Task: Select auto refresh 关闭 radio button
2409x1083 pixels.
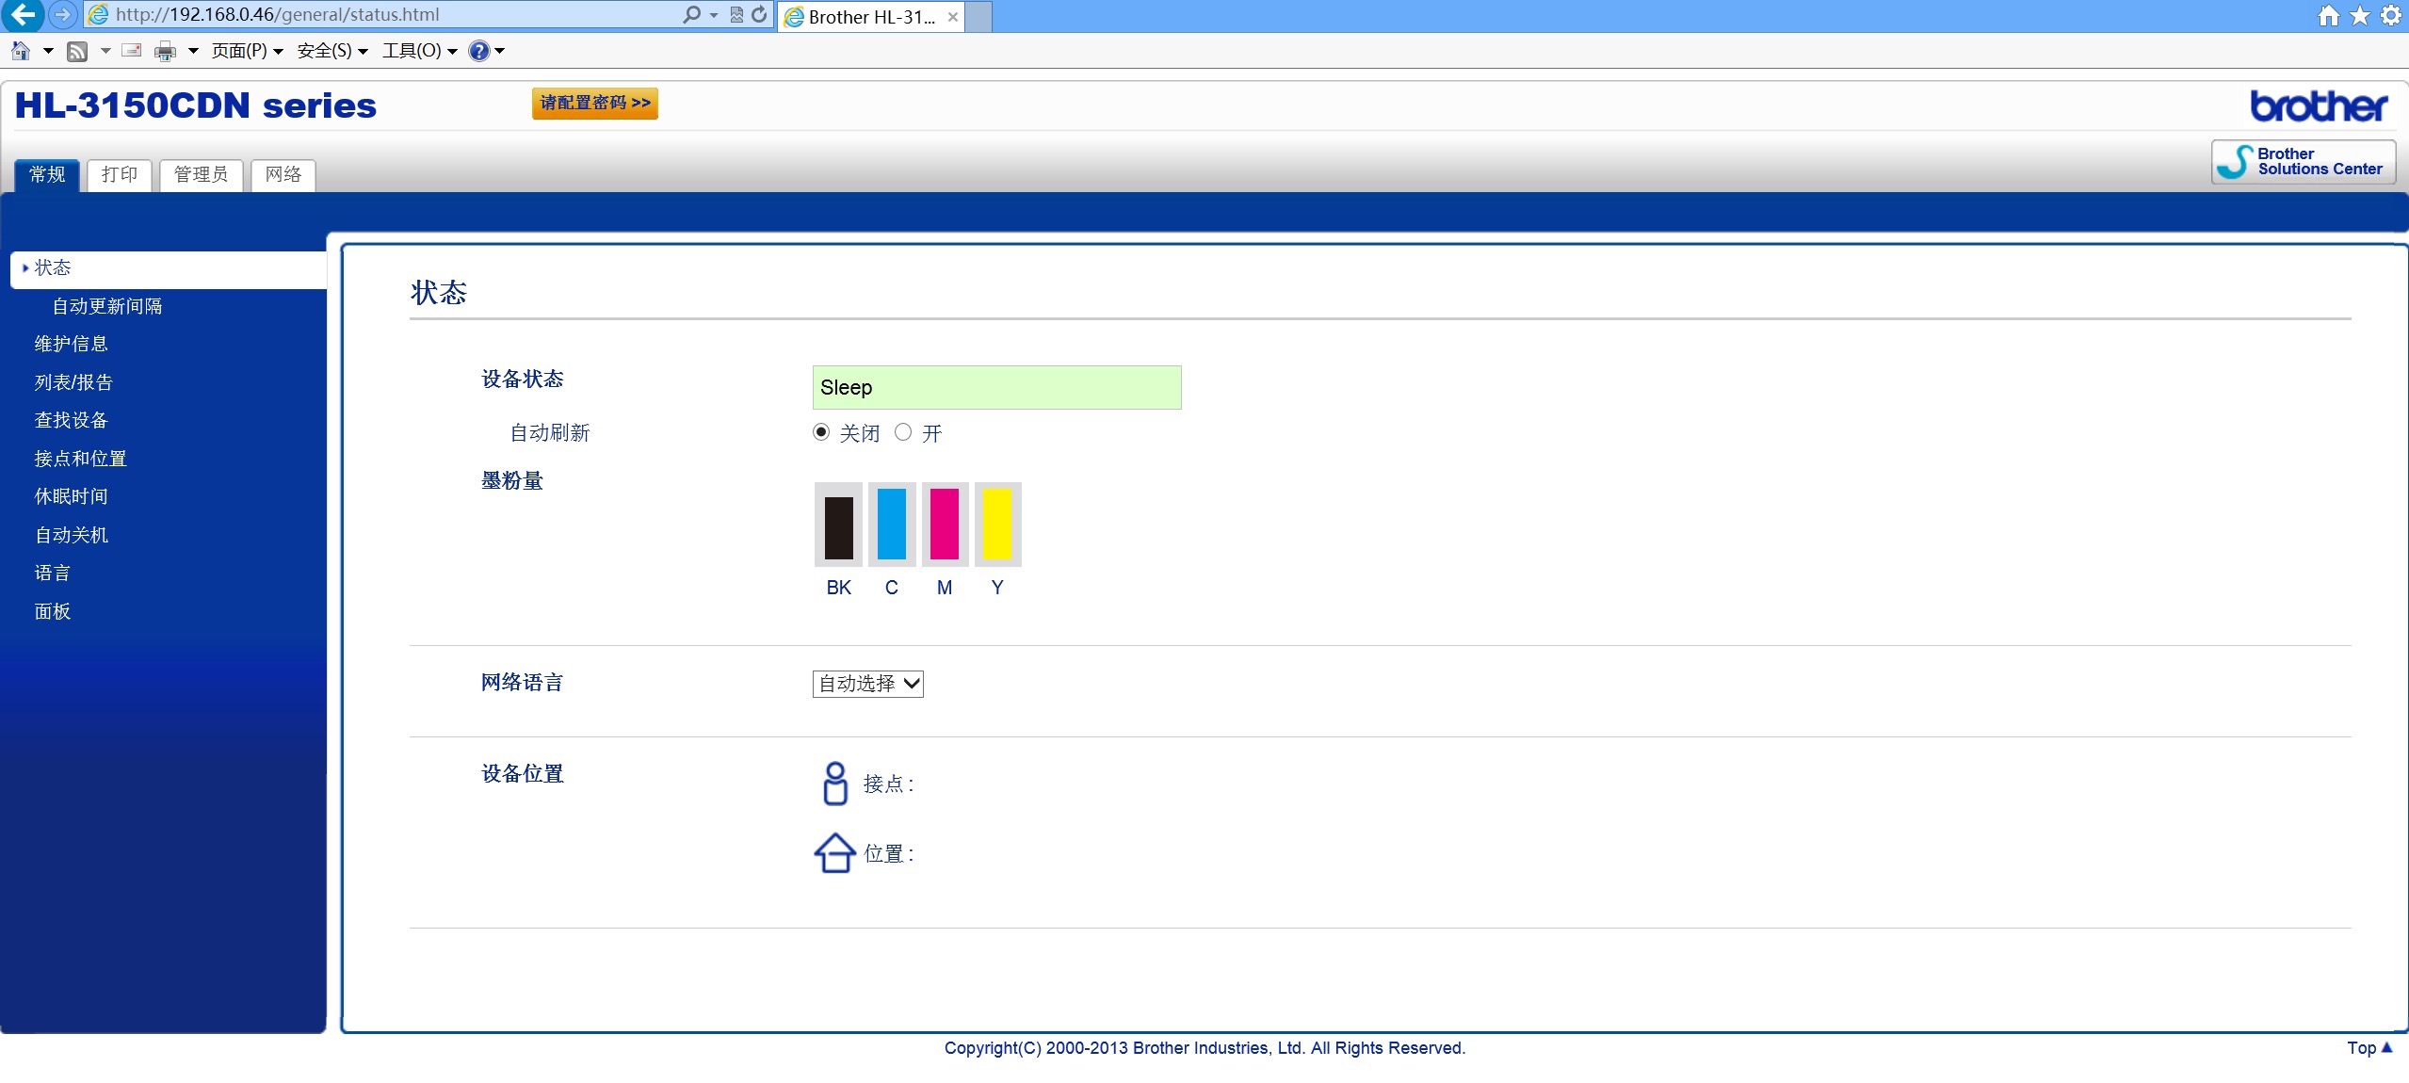Action: [821, 432]
